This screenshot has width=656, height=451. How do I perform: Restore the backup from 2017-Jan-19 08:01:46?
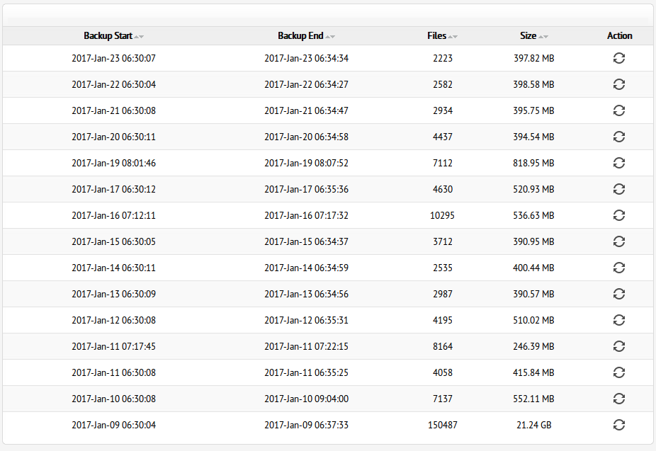618,163
